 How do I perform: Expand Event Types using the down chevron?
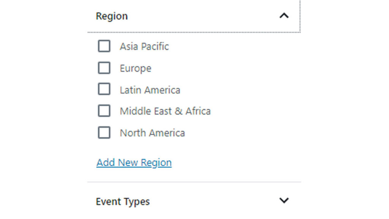284,200
